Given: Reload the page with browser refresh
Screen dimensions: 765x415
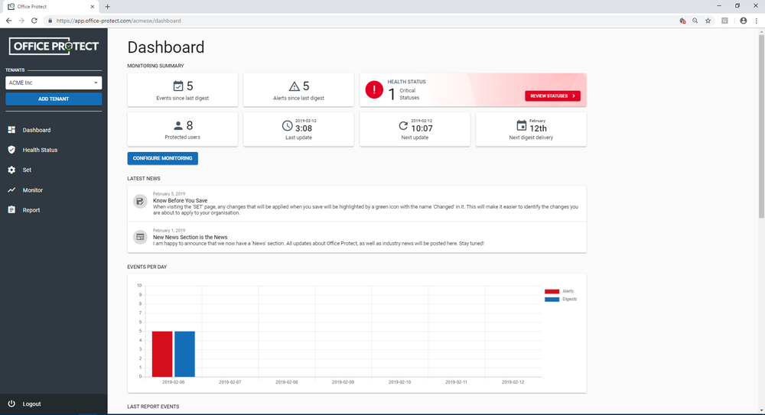Looking at the screenshot, I should click(x=34, y=21).
